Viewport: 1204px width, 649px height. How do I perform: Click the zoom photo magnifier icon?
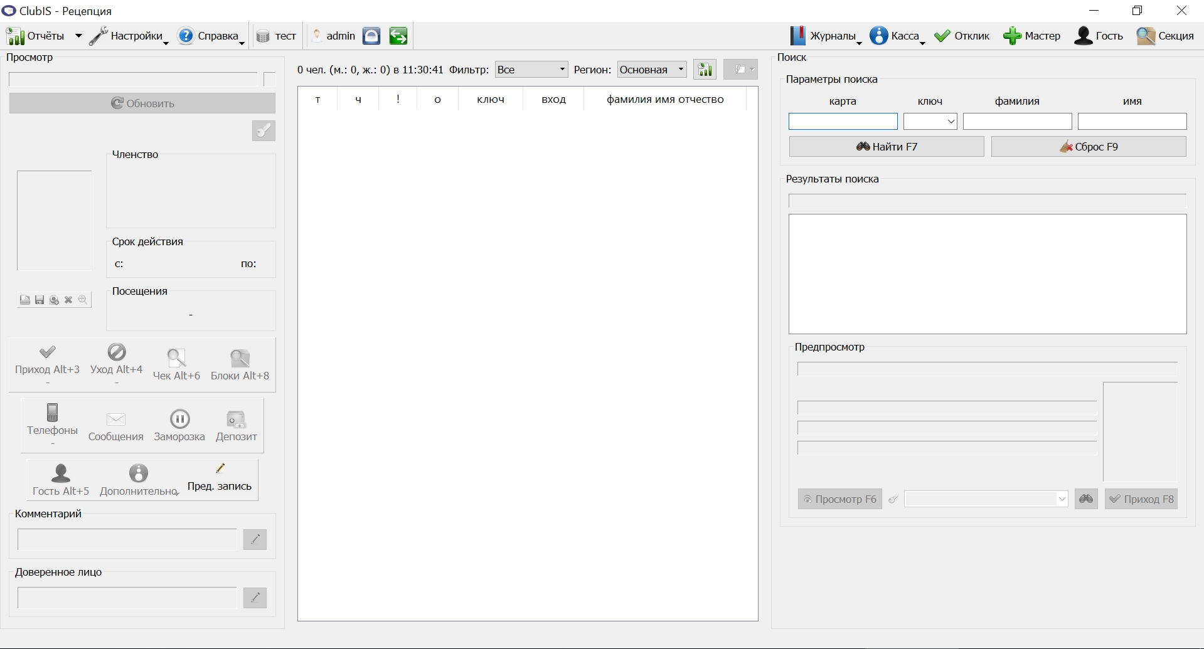(83, 300)
